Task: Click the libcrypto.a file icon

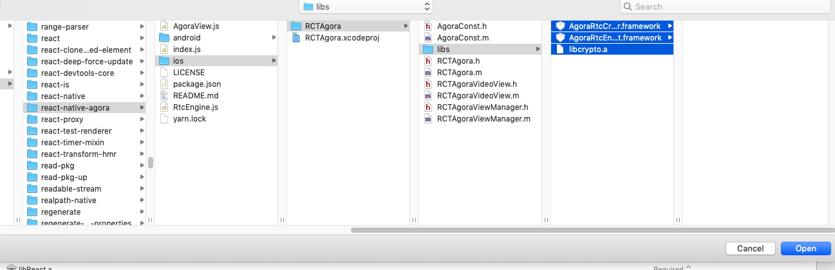Action: pos(560,50)
